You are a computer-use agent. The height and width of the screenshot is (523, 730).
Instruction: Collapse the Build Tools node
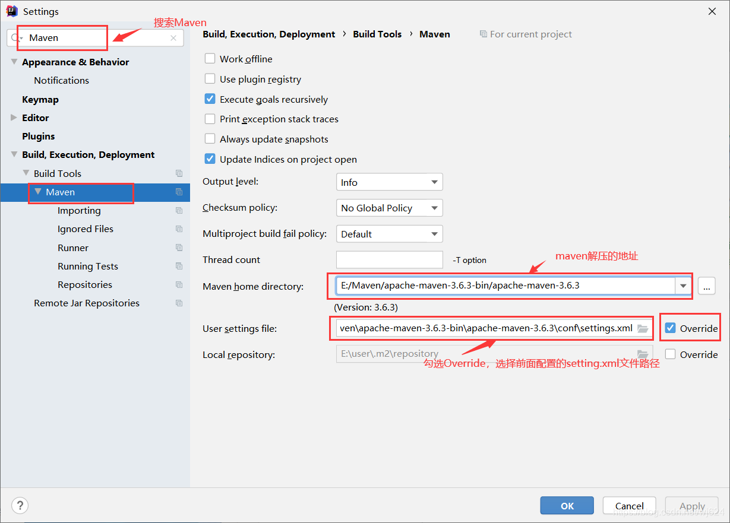(26, 173)
